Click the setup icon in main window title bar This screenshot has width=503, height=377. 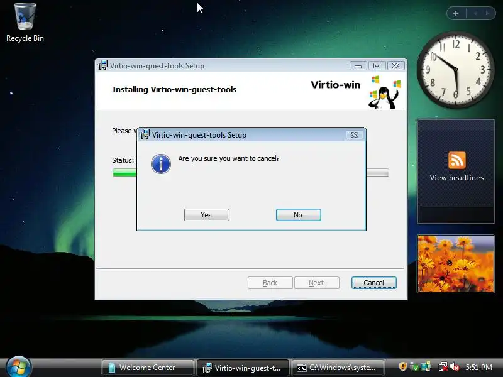(102, 65)
